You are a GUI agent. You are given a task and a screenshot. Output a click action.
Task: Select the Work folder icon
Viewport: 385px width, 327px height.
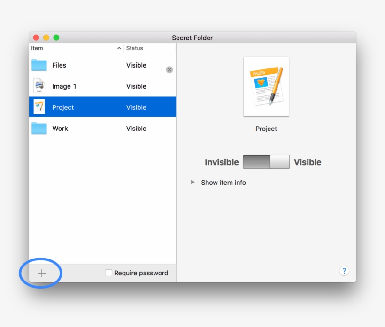(39, 128)
